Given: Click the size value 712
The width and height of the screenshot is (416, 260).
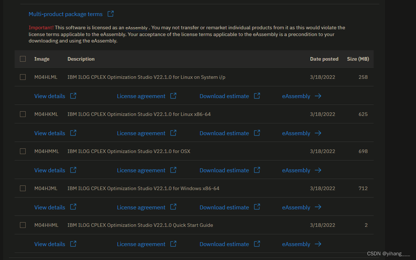Looking at the screenshot, I should (363, 188).
